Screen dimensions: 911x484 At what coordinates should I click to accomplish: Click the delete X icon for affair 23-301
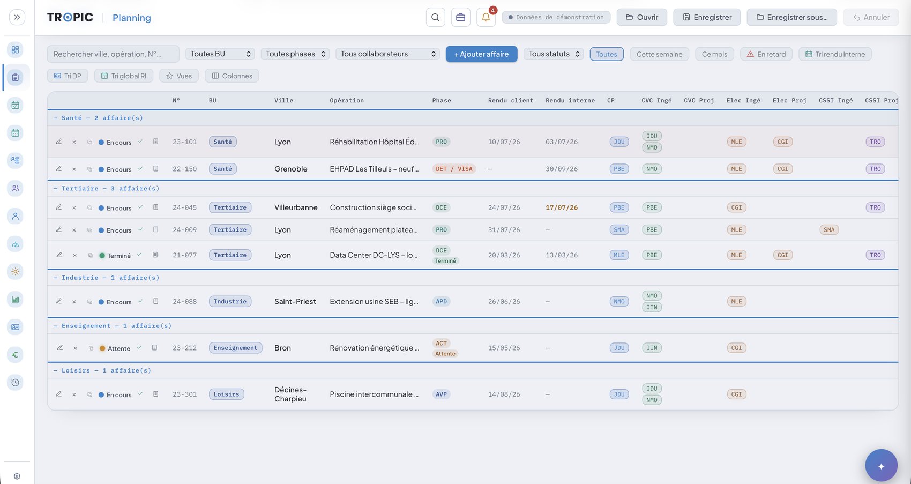(74, 394)
